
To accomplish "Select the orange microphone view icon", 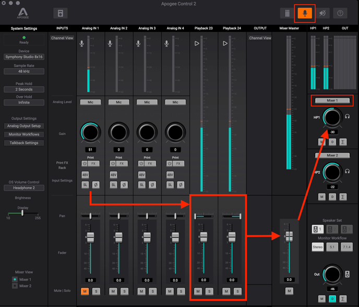I will pyautogui.click(x=305, y=13).
